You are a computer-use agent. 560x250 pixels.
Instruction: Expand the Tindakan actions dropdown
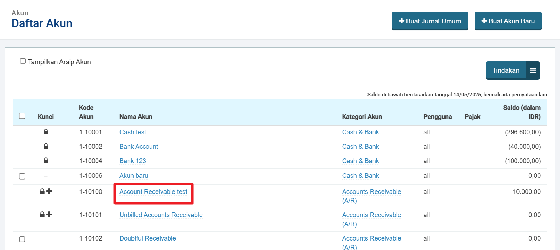tap(506, 70)
